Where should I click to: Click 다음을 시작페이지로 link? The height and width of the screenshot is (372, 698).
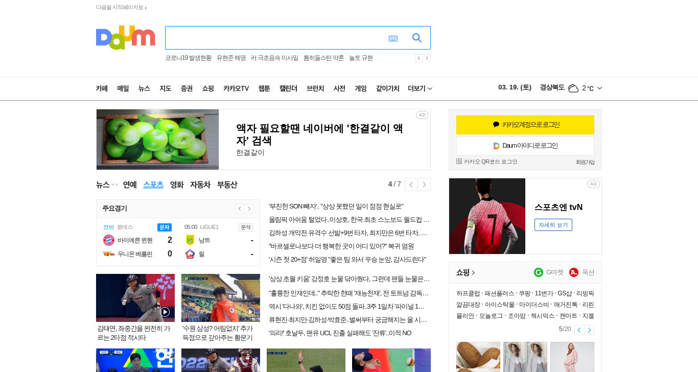[x=121, y=7]
